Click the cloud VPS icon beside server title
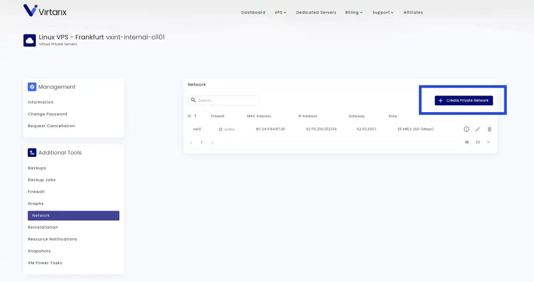Viewport: 534px width, 282px height. click(30, 40)
